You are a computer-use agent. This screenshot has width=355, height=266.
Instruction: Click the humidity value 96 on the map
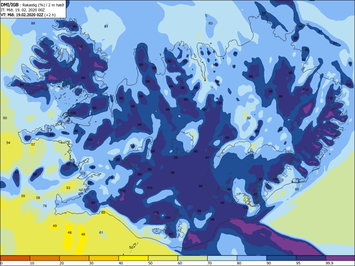tap(76, 131)
